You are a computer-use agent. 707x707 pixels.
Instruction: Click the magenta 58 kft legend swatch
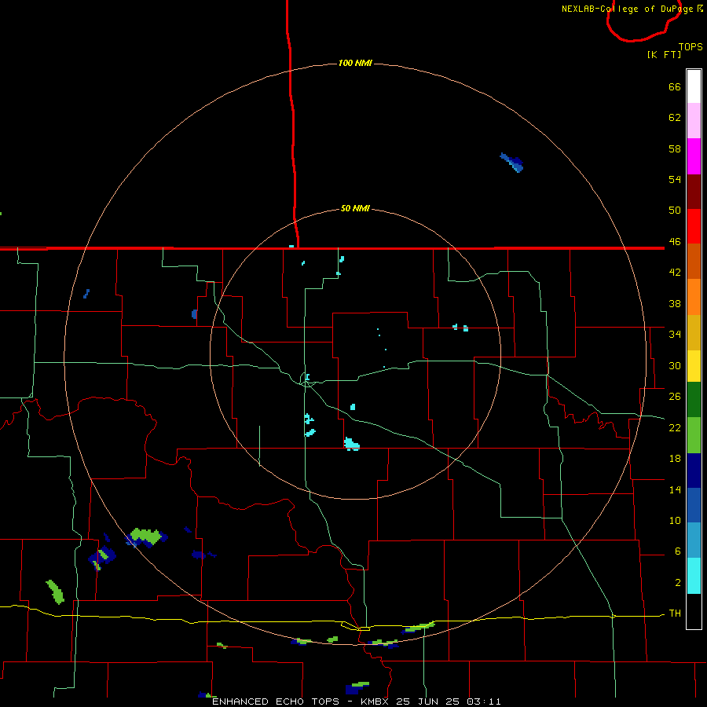pos(694,156)
